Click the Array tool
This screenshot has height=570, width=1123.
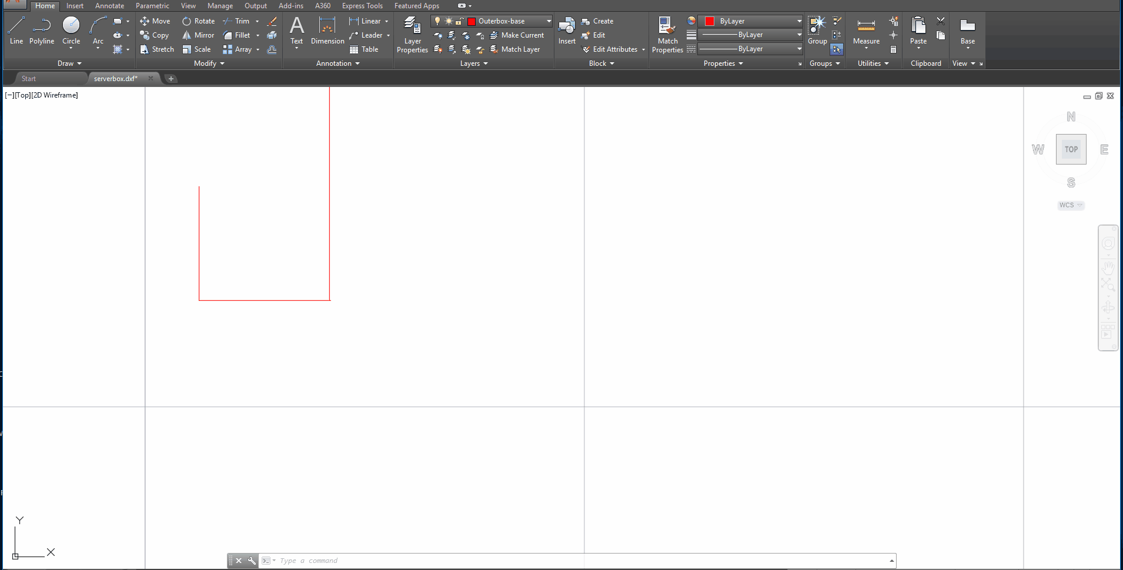click(238, 49)
